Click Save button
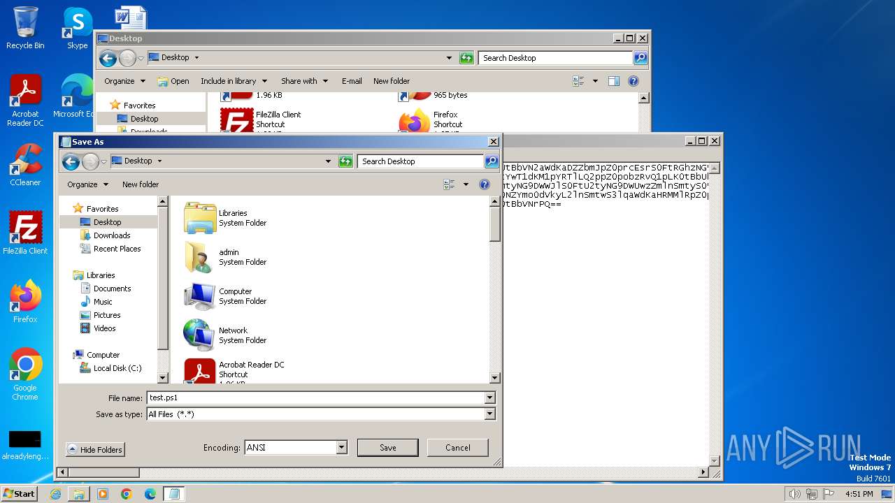The height and width of the screenshot is (503, 895). [x=387, y=448]
